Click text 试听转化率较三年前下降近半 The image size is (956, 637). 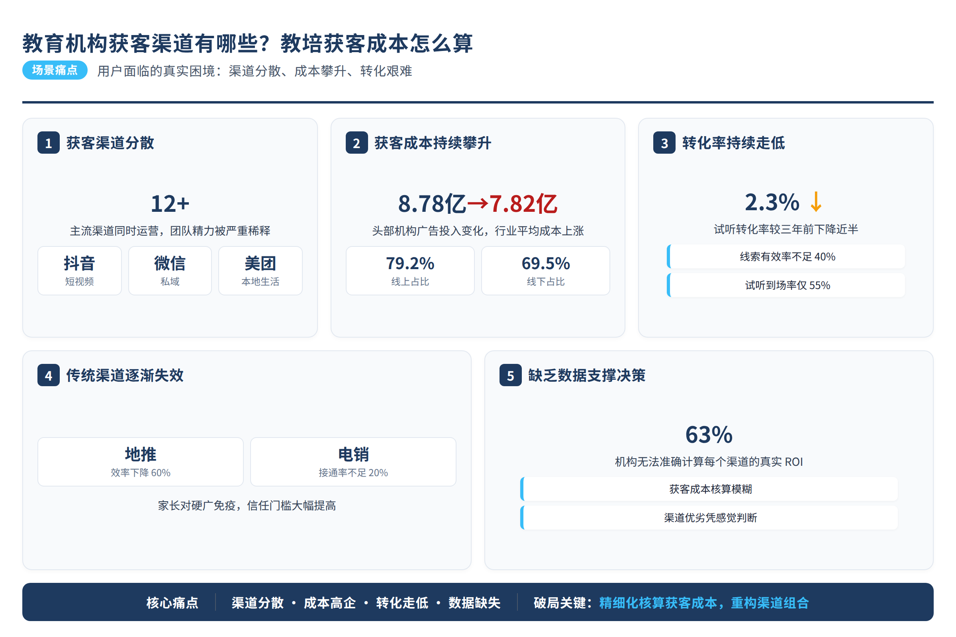point(786,230)
